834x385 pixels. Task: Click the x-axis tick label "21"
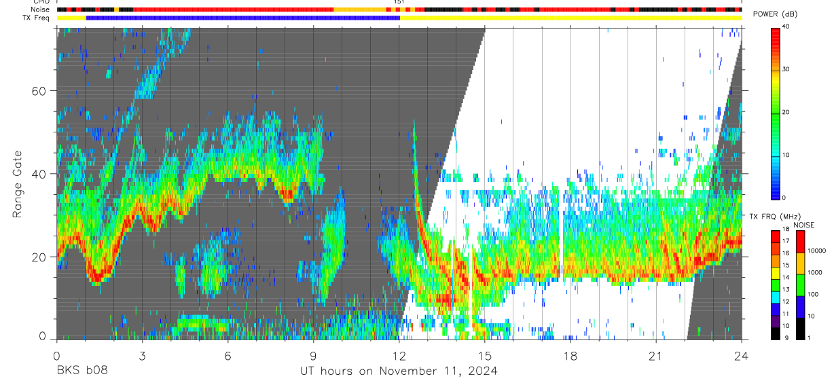coord(656,355)
